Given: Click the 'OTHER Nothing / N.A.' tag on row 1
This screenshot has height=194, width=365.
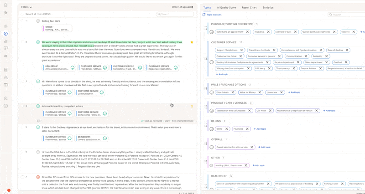Looking at the screenshot, I should point(57,28).
